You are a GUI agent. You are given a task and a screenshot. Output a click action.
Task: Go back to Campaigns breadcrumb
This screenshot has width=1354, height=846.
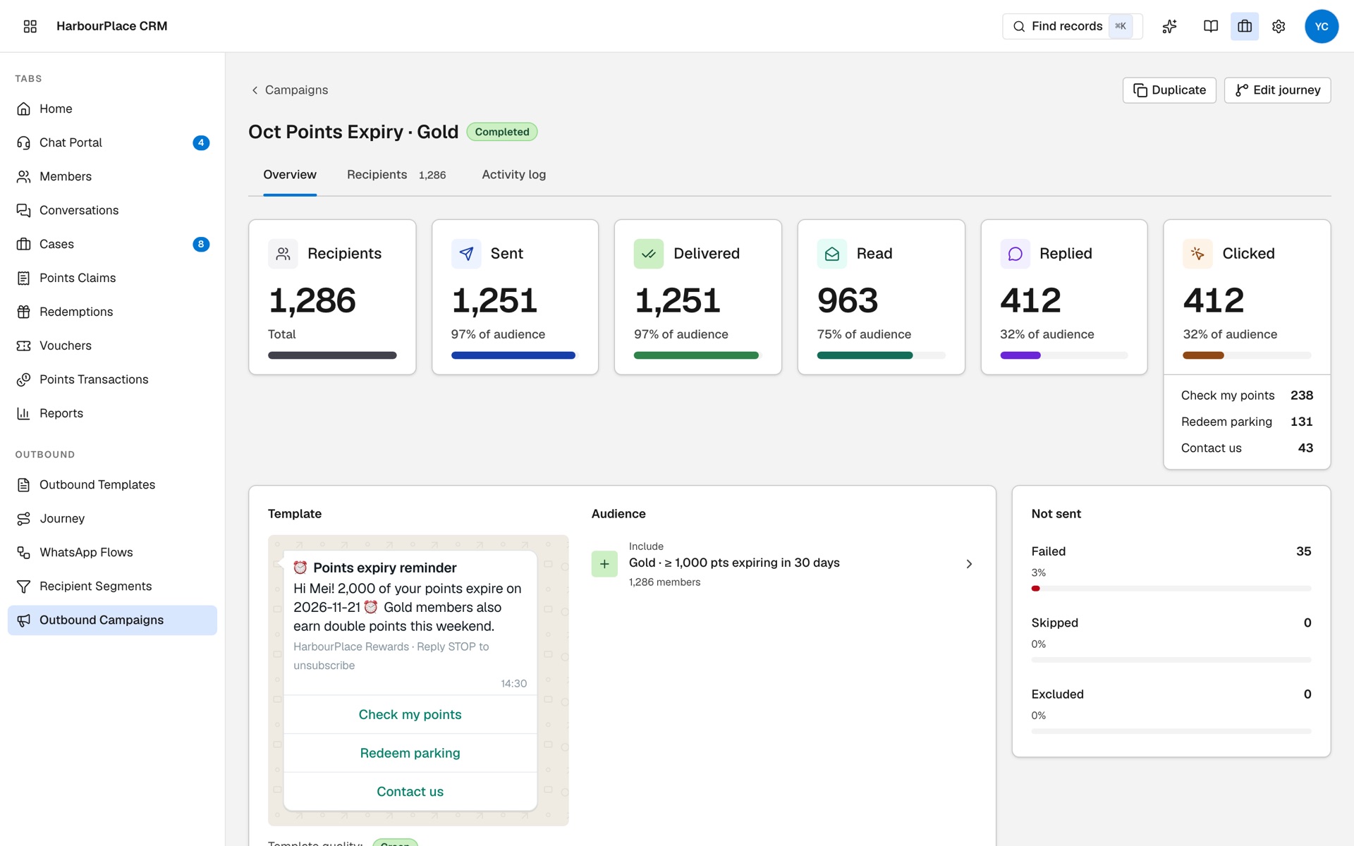pyautogui.click(x=290, y=90)
